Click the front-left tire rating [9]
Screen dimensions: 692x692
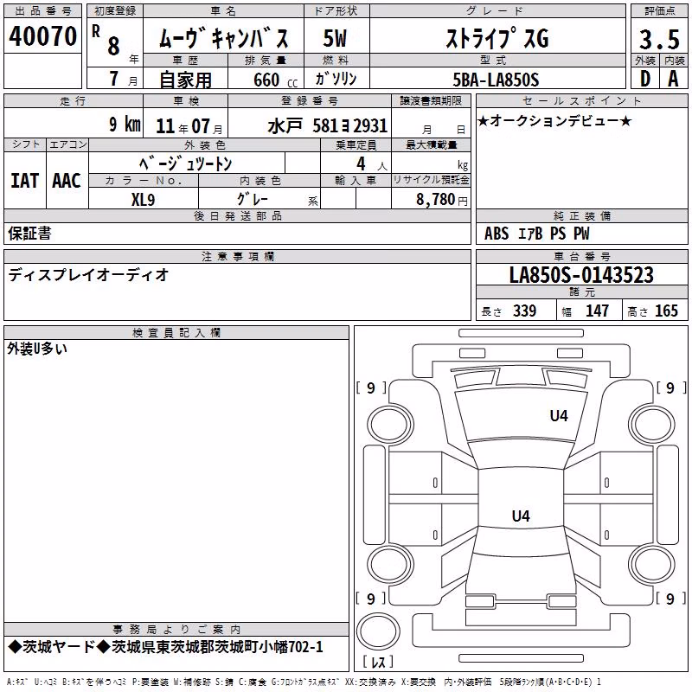[371, 388]
